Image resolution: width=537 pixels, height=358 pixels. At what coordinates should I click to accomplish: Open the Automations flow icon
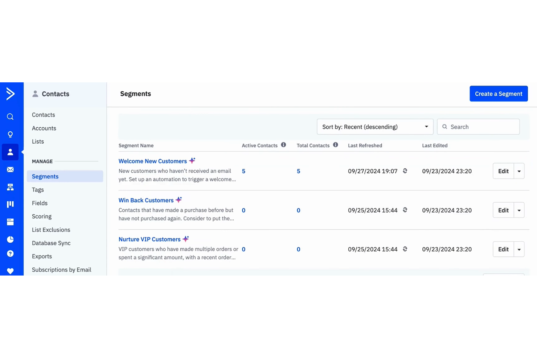pos(10,187)
